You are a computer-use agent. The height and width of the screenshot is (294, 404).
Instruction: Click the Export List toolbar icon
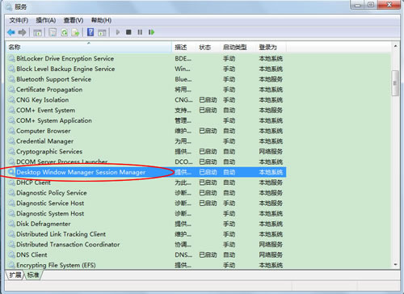pos(75,32)
